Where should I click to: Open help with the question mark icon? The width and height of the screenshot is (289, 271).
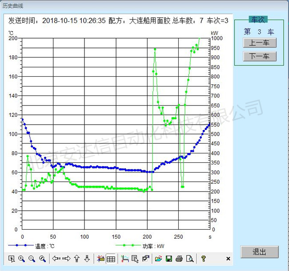tap(203, 259)
